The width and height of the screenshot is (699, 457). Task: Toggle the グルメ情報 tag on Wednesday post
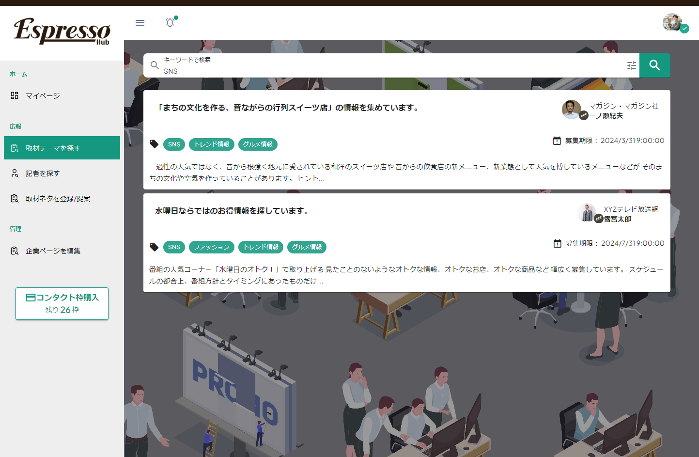pos(307,247)
